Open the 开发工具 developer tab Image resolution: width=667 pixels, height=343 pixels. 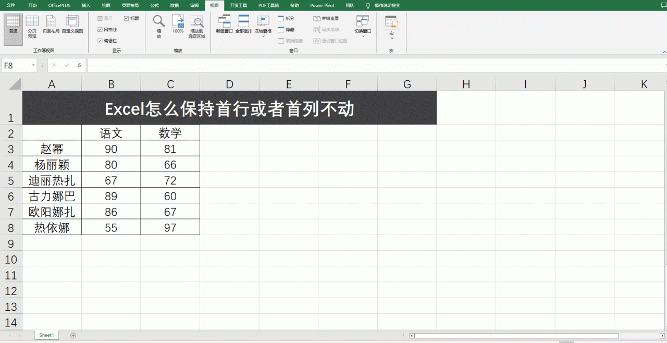(238, 5)
